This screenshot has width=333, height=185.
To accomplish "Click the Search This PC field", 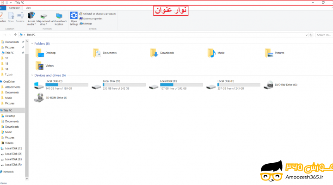I will pyautogui.click(x=324, y=35).
